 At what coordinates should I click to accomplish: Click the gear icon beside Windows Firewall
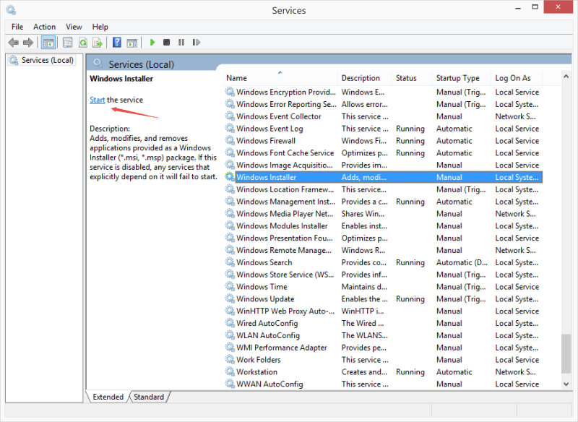(x=230, y=140)
